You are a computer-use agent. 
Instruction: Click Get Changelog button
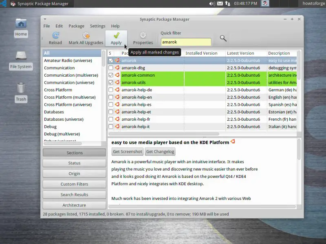(160, 151)
